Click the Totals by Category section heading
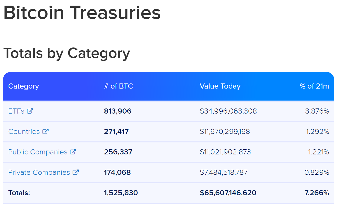 (67, 53)
